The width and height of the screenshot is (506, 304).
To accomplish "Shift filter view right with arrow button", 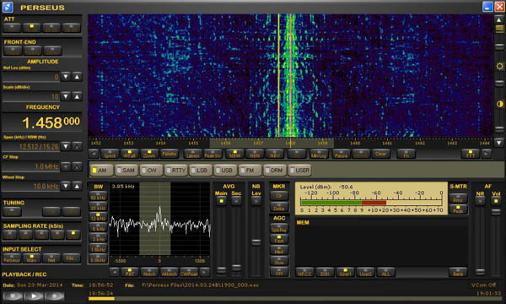I will (x=204, y=273).
